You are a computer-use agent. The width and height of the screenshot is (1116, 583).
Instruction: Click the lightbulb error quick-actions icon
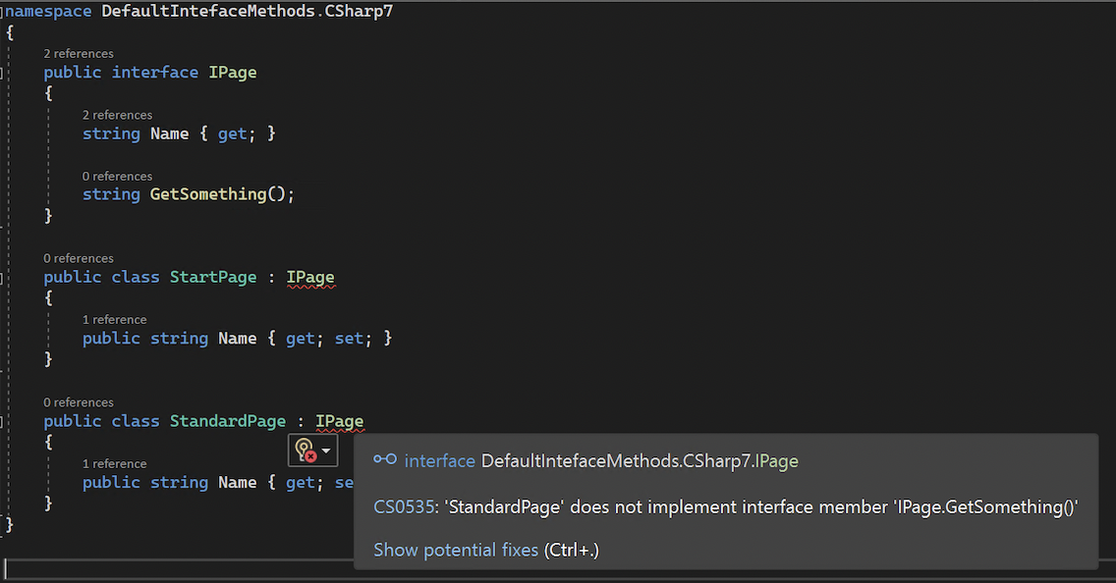tap(306, 450)
